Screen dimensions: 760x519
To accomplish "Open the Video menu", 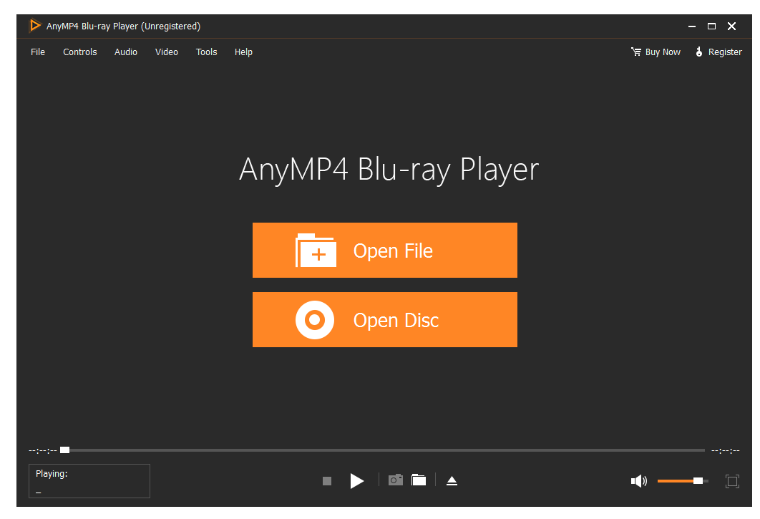I will point(167,52).
